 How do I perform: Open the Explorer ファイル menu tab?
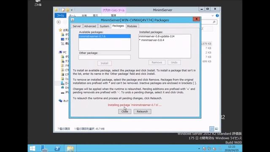tap(60, 16)
